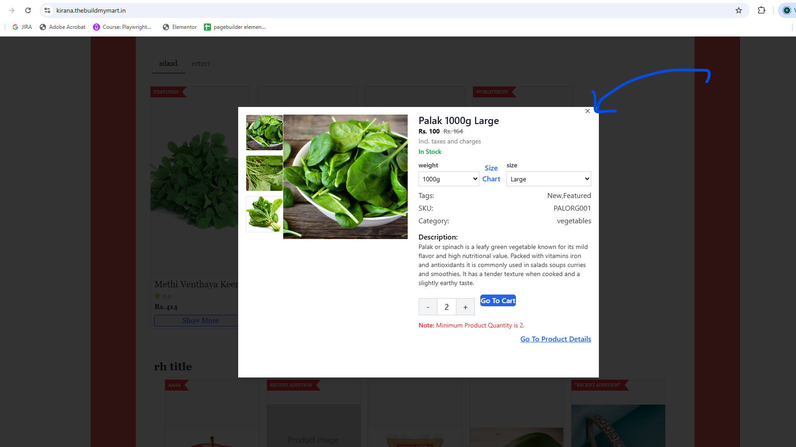
Task: Click the rh title section heading
Action: (x=173, y=367)
